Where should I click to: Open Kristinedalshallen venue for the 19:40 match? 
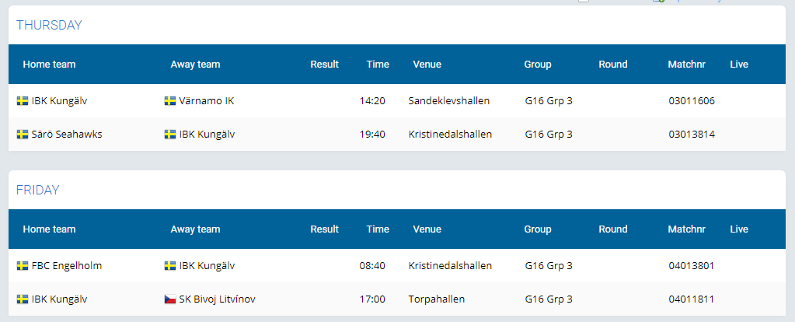click(x=450, y=135)
